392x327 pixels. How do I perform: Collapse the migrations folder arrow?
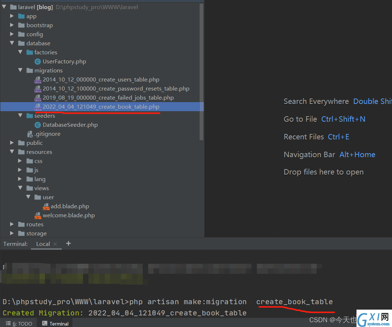(20, 70)
